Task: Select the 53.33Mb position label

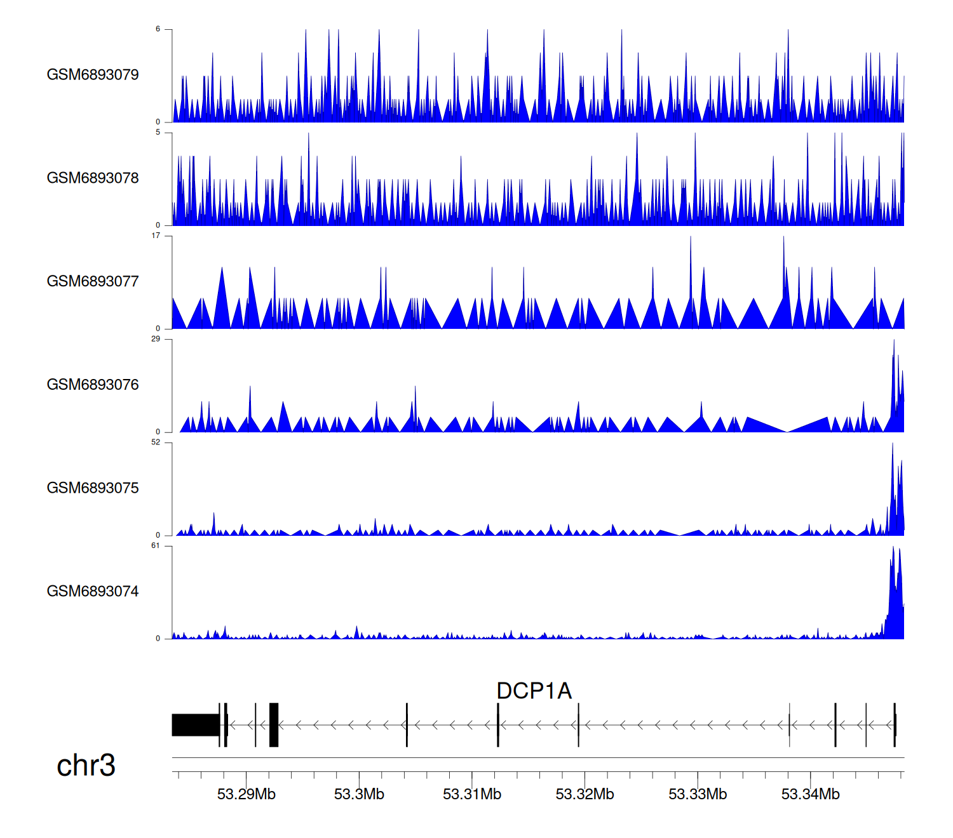Action: (698, 794)
